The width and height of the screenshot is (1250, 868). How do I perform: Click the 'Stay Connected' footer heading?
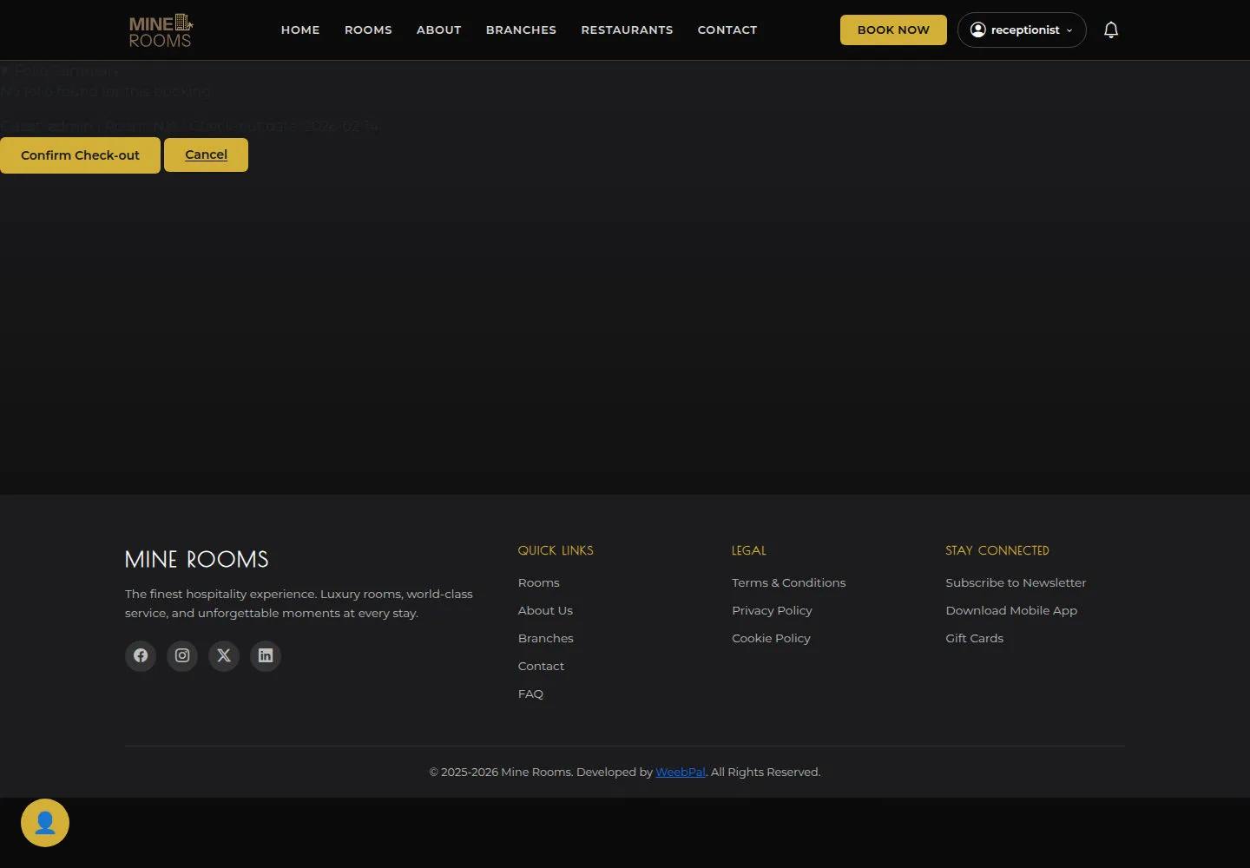coord(997,550)
